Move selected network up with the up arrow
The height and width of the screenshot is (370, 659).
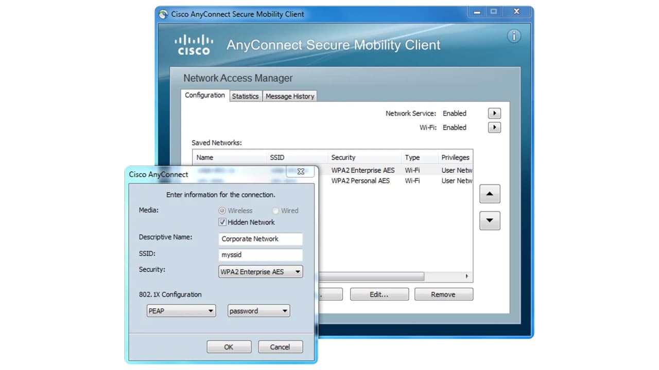490,194
